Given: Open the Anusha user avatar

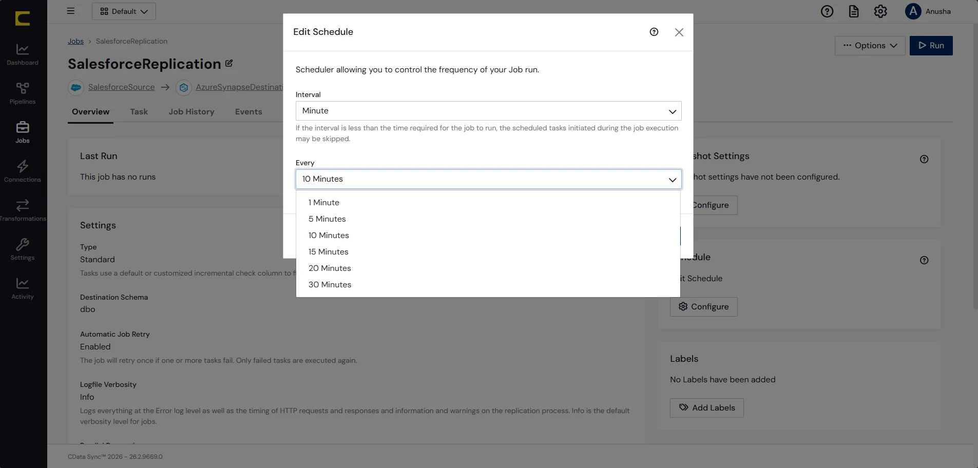Looking at the screenshot, I should (x=913, y=11).
